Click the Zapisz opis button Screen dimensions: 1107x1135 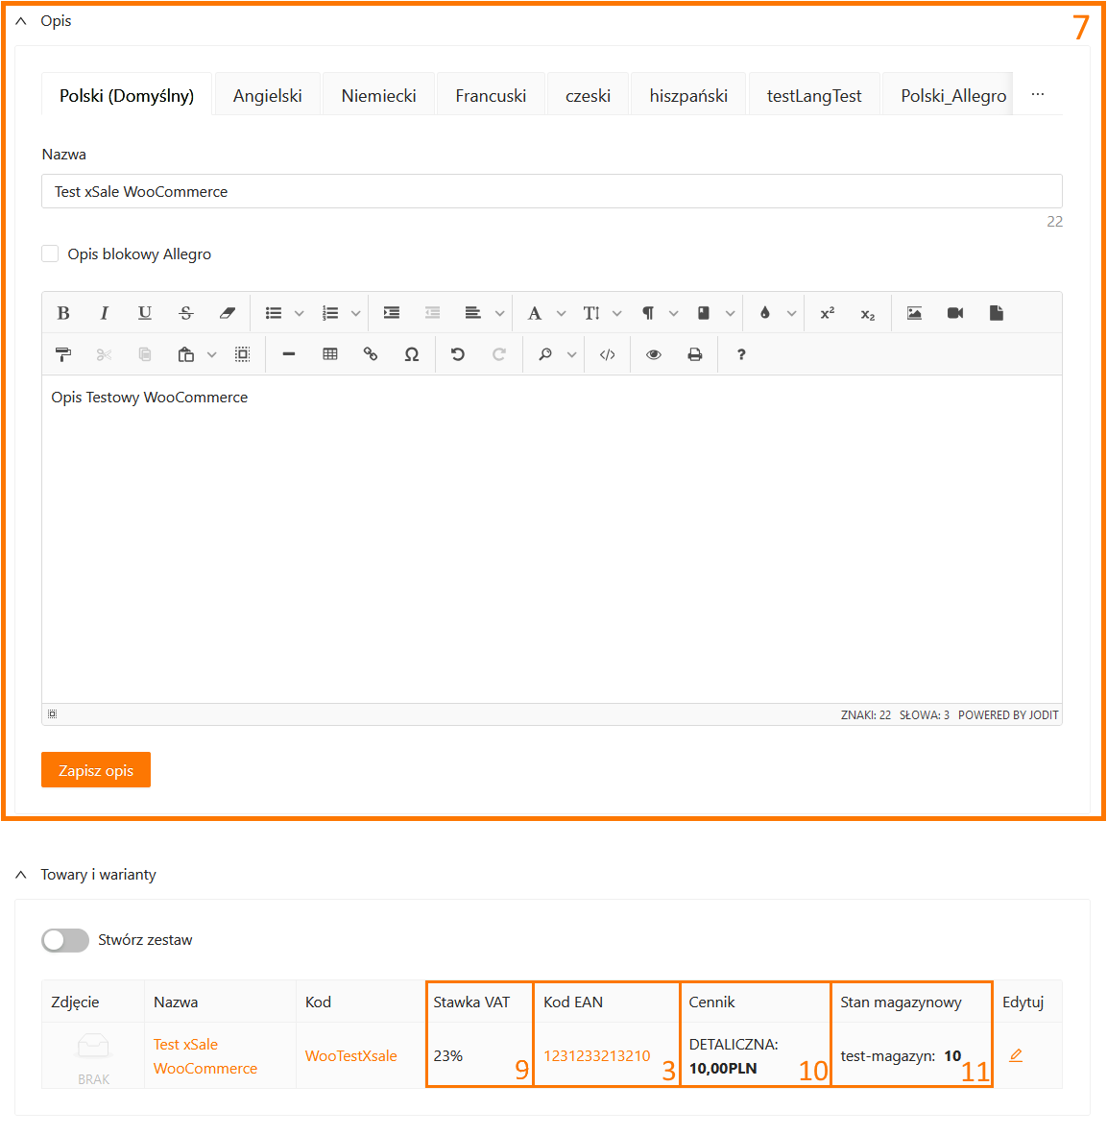[96, 770]
